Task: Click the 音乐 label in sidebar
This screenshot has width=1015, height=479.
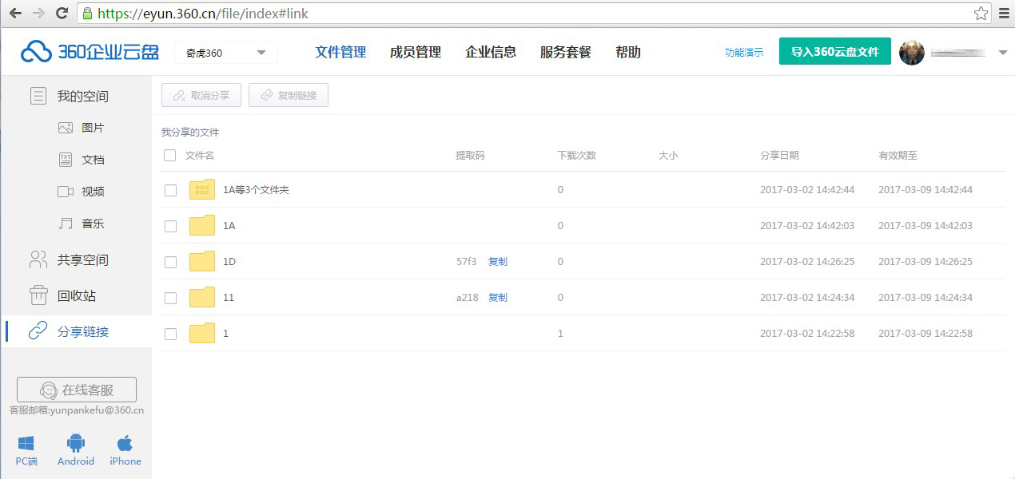Action: (x=93, y=224)
